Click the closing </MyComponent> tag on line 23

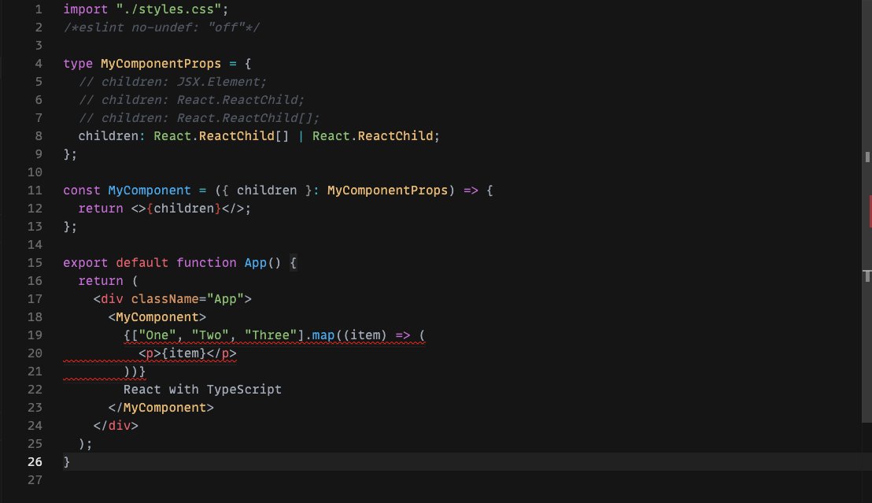(x=161, y=408)
